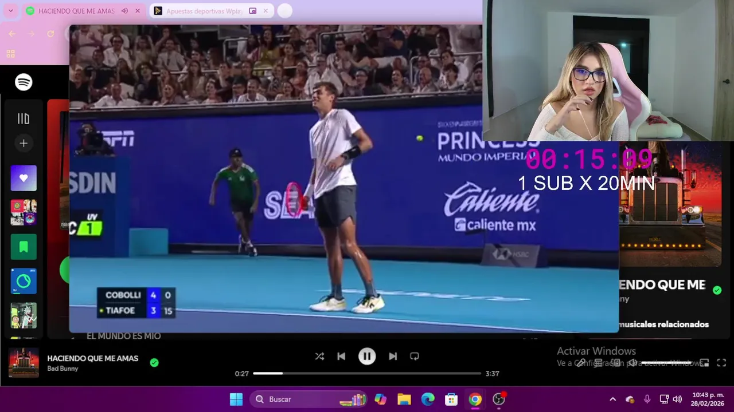Open Microsoft Store from taskbar

coord(451,399)
